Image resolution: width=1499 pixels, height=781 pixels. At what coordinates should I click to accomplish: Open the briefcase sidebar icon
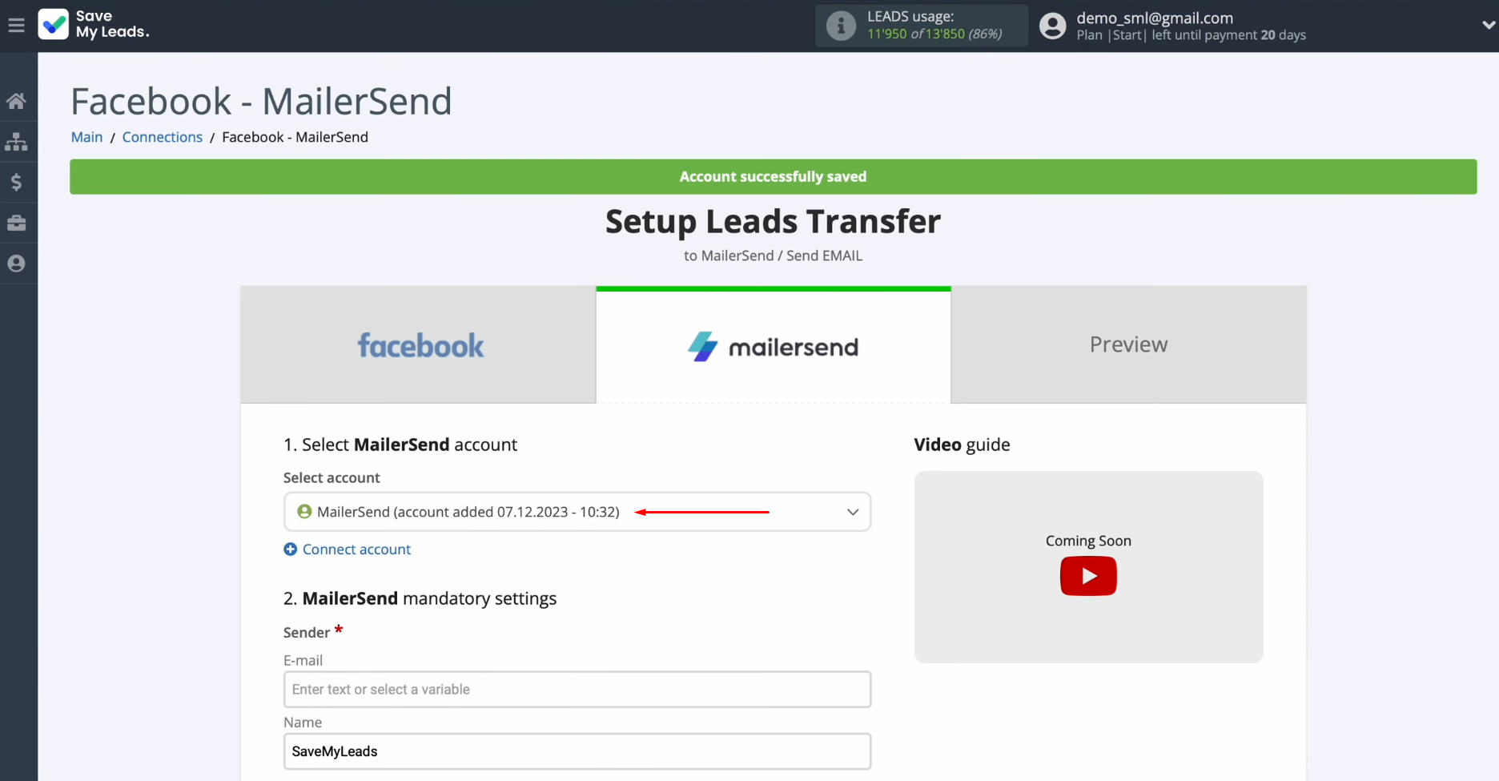tap(16, 223)
